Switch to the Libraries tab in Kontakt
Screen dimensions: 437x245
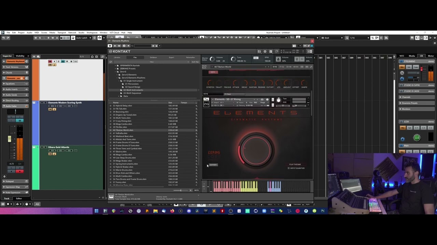pyautogui.click(x=117, y=58)
